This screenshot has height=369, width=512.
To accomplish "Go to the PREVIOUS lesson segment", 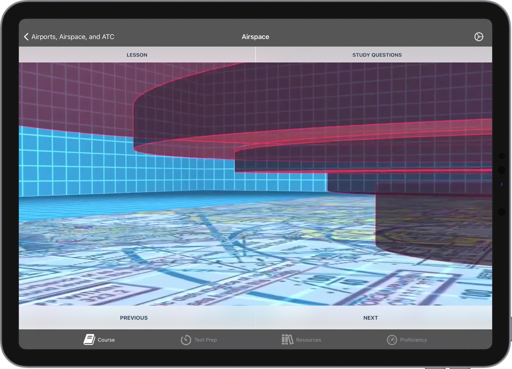I will (134, 318).
